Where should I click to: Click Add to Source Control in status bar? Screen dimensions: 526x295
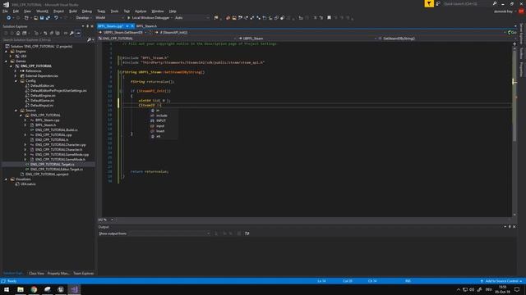[501, 281]
